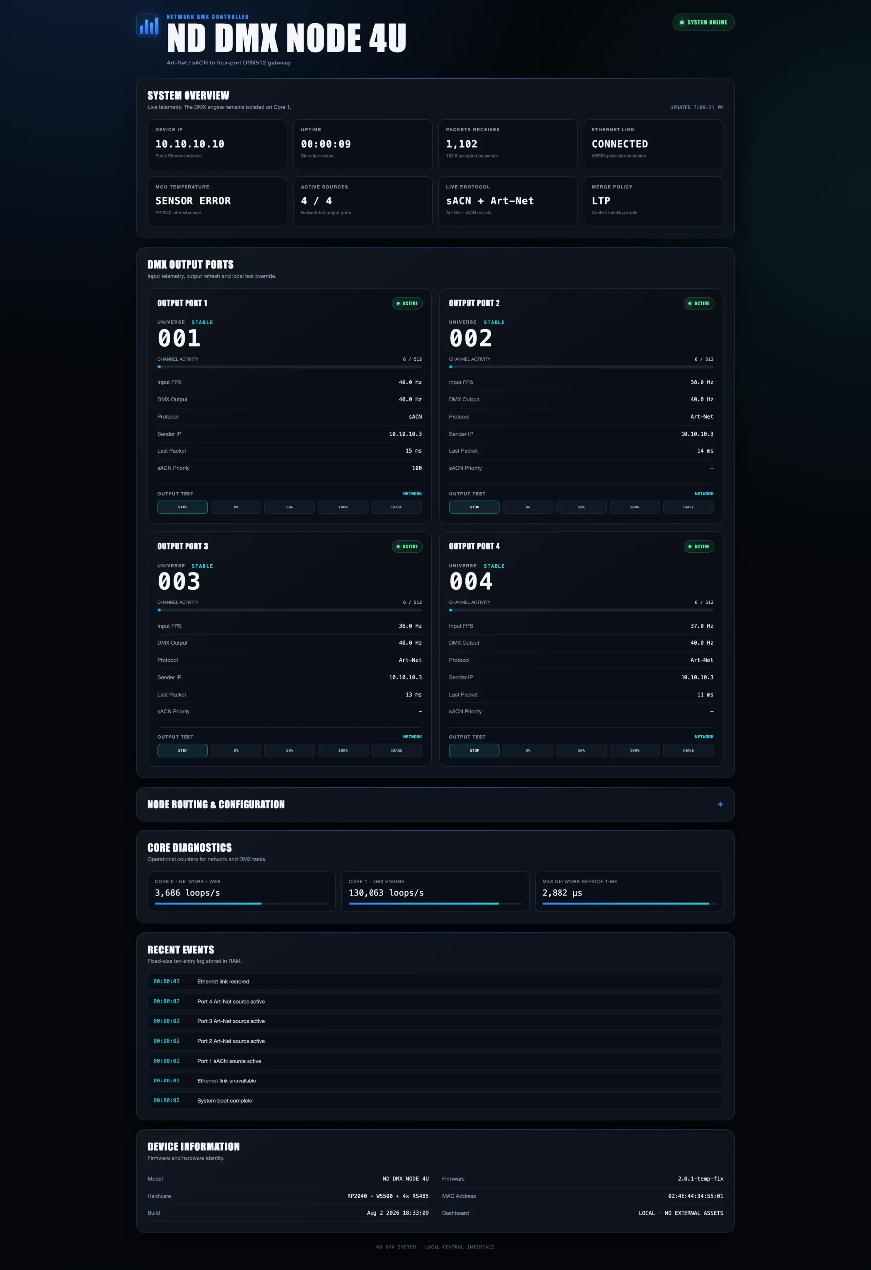Click universe number 002 on Port 2
The width and height of the screenshot is (871, 1270).
pyautogui.click(x=471, y=339)
